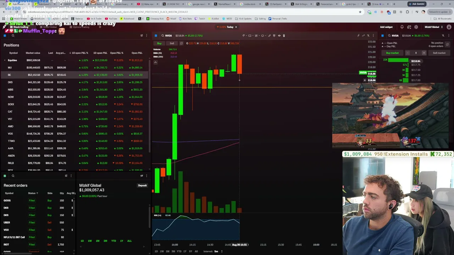Toggle chart drawings visibility eye icon

click(x=279, y=35)
